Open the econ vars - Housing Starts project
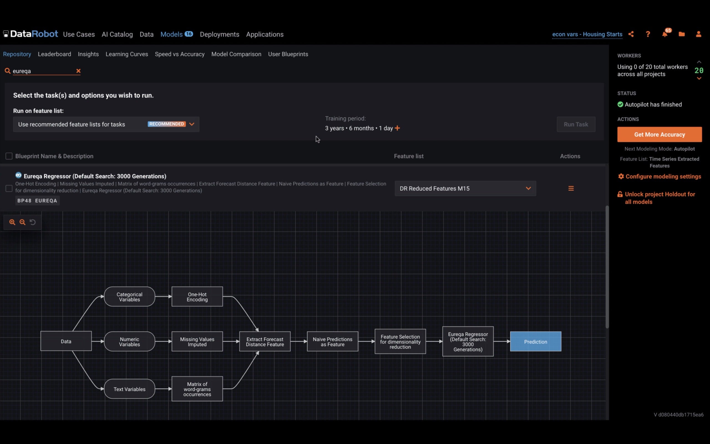710x444 pixels. (587, 34)
